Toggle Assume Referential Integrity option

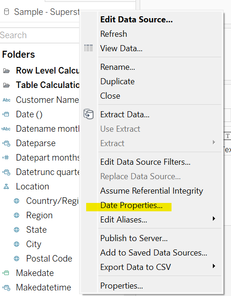click(151, 191)
